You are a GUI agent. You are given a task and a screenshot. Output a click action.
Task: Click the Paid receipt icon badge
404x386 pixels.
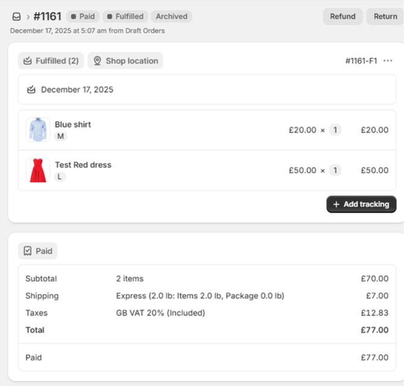37,251
